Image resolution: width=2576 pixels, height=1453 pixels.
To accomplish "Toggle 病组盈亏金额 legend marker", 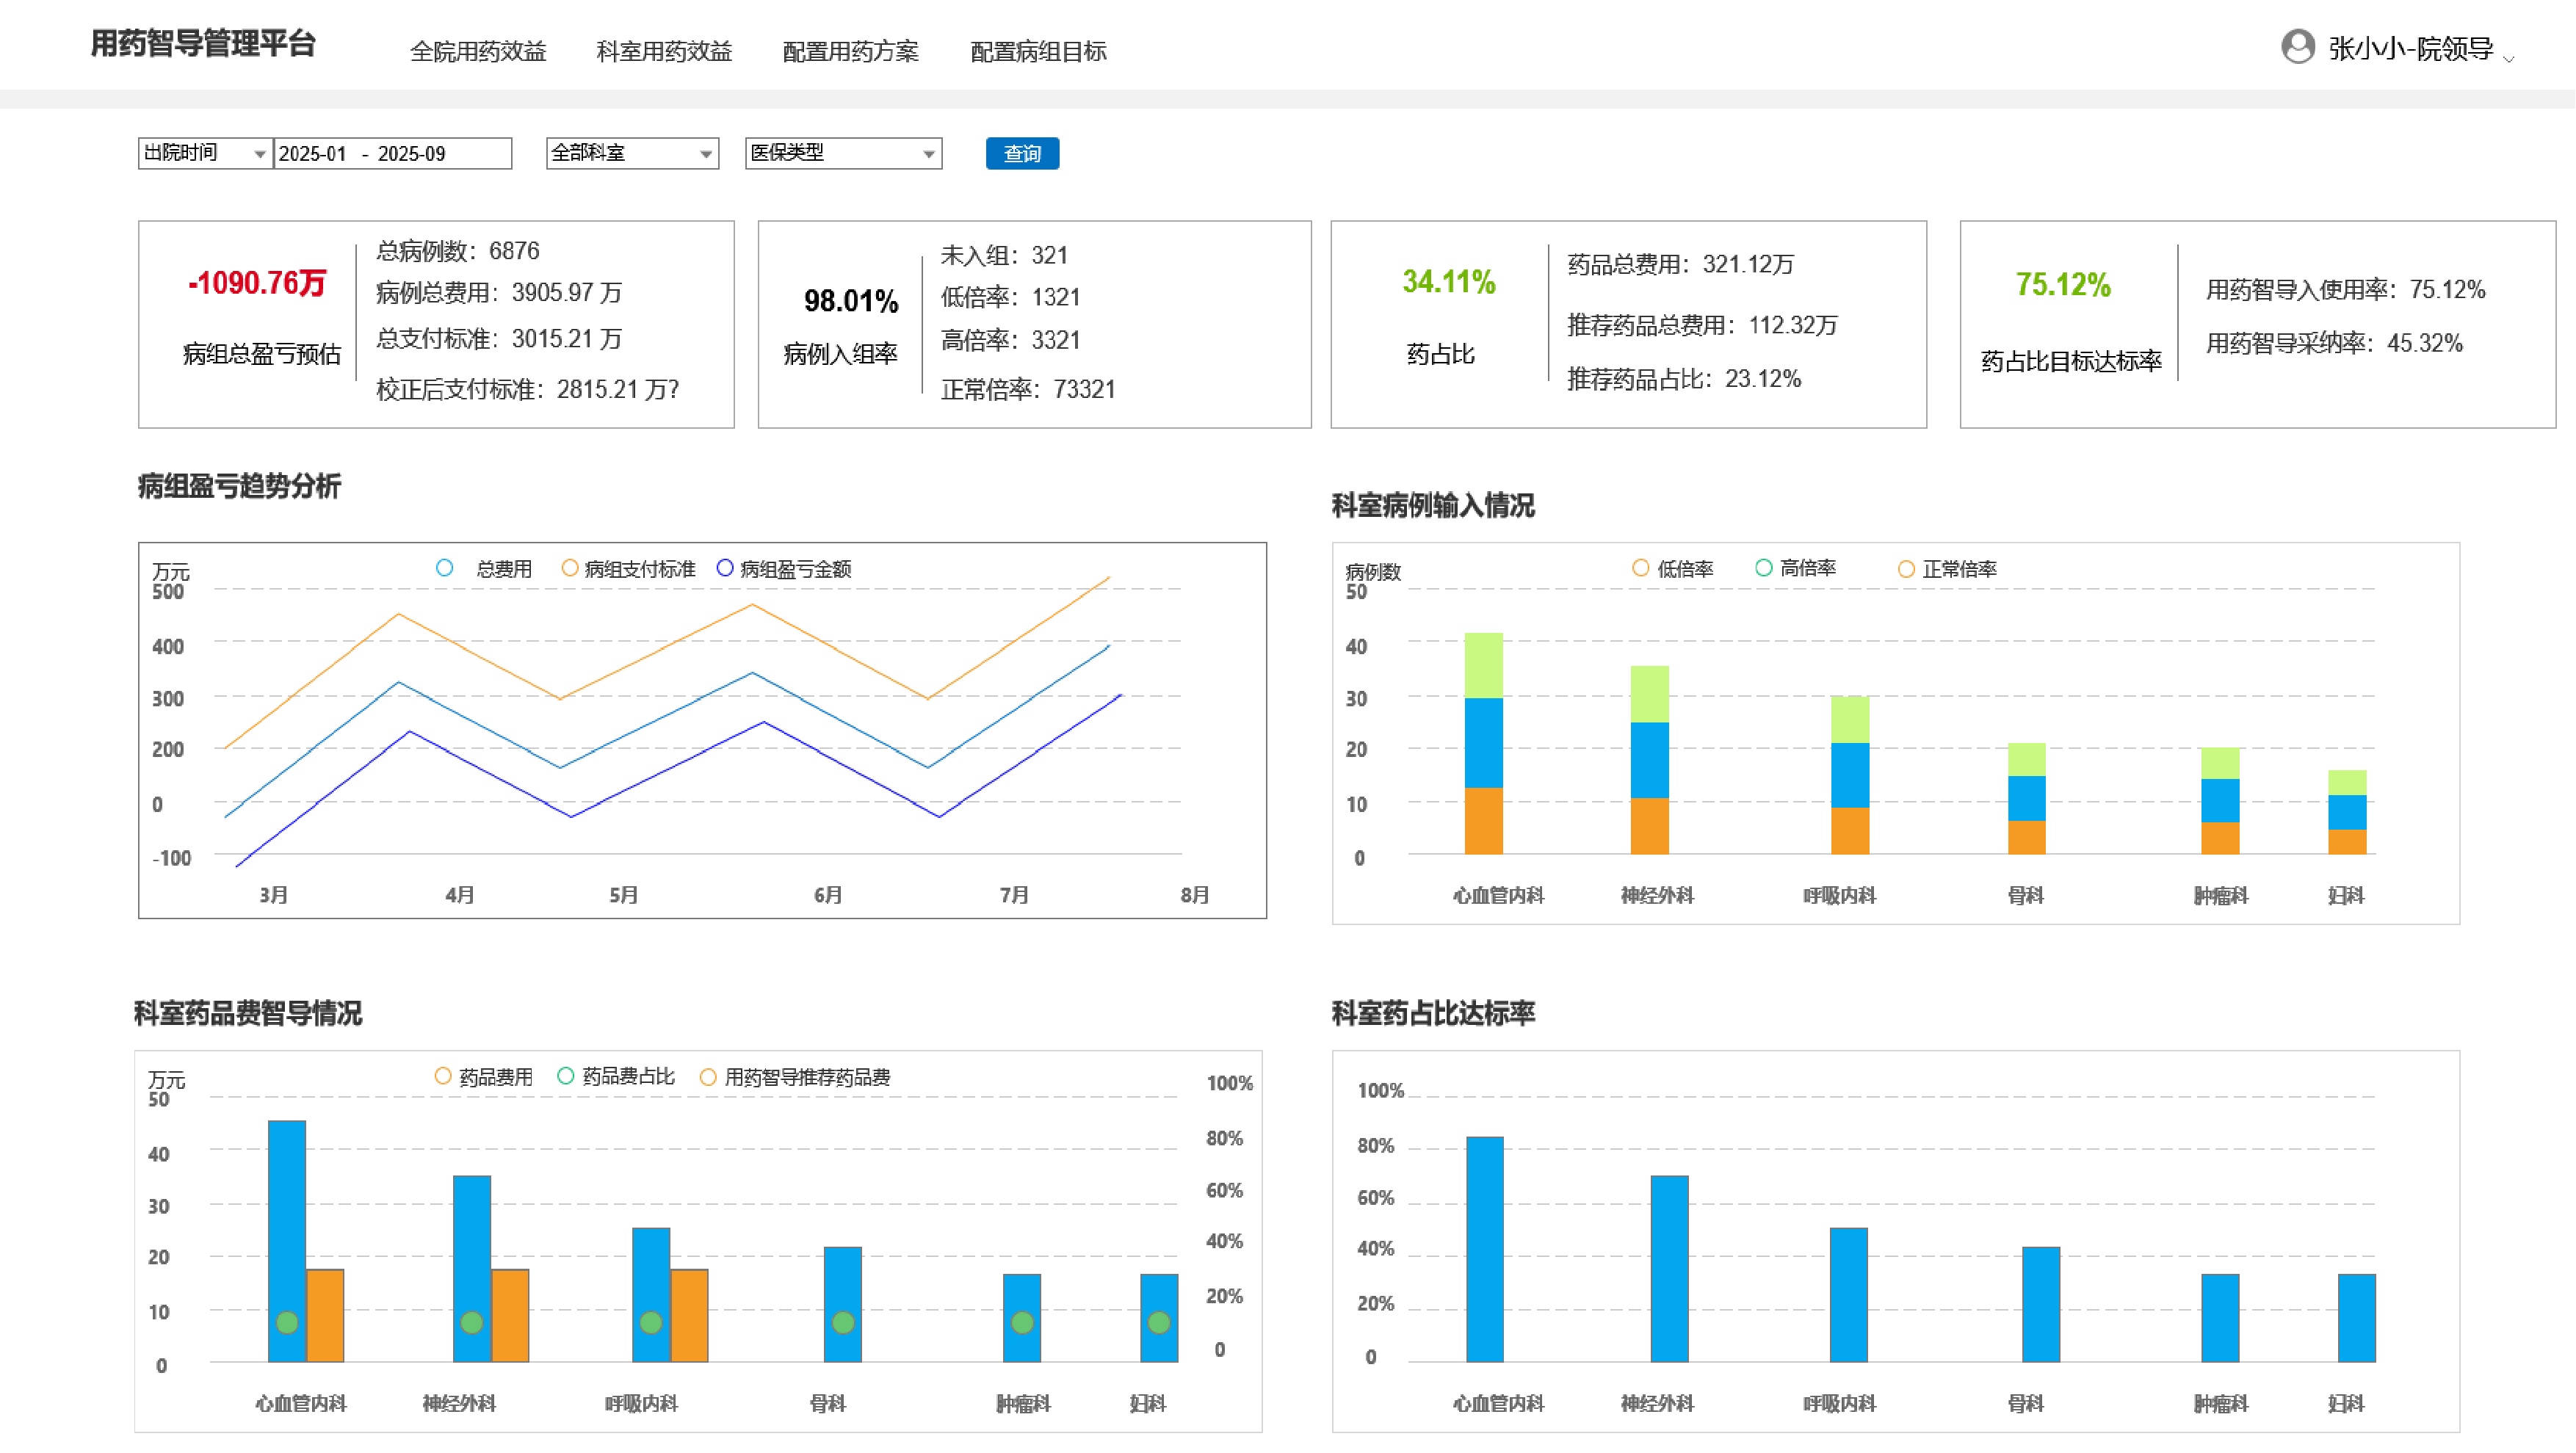I will [x=725, y=568].
